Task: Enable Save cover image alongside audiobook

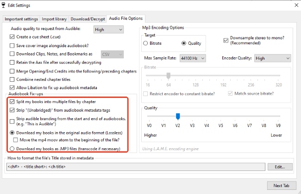Action: point(12,46)
